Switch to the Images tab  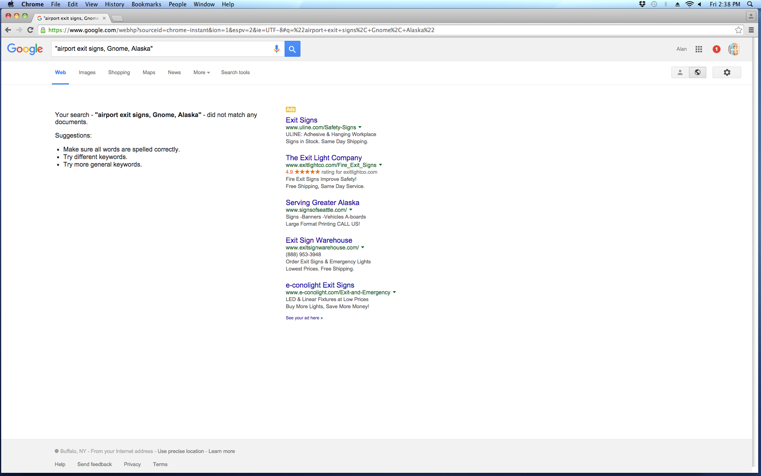point(87,73)
